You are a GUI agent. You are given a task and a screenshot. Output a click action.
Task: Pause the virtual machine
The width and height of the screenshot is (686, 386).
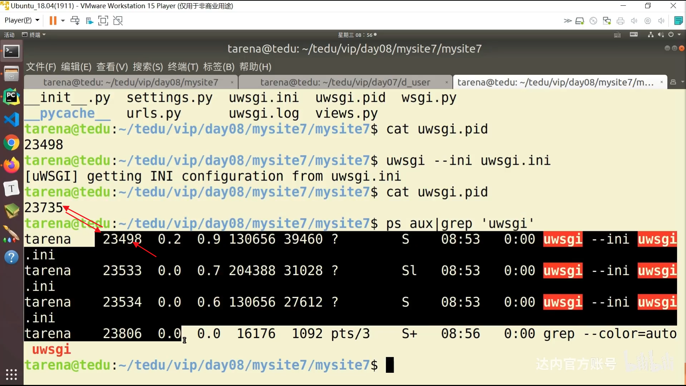(x=53, y=21)
